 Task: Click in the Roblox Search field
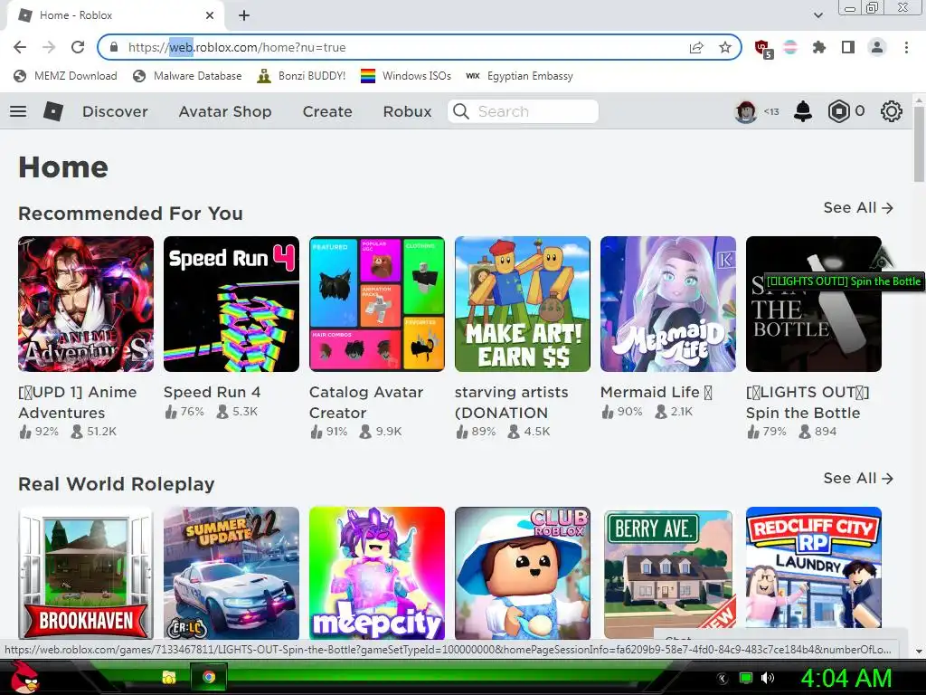(523, 111)
